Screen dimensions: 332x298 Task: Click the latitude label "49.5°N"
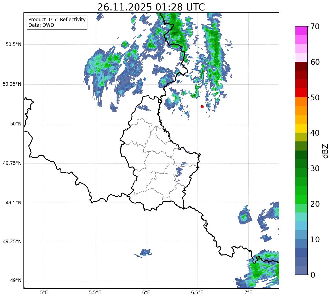[13, 203]
